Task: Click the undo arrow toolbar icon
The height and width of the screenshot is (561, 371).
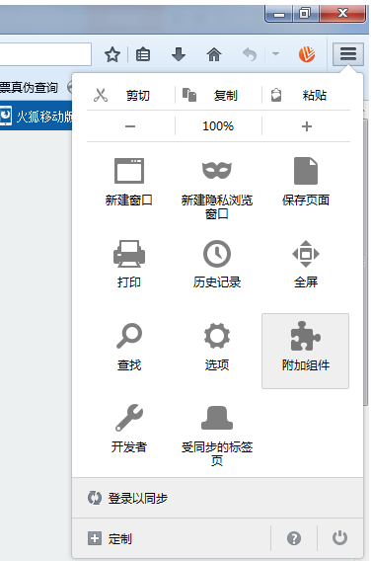Action: point(250,54)
